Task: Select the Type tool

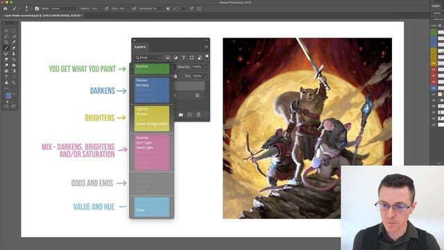Action: 6,77
